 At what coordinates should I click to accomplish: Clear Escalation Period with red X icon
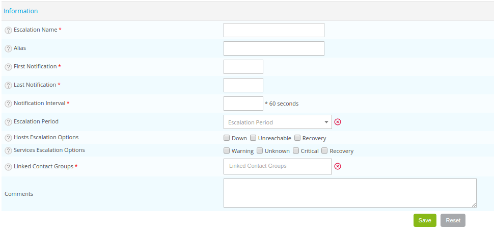[337, 122]
